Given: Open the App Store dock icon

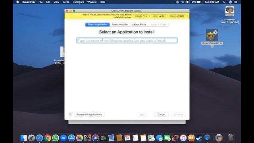Looking at the screenshot, I should 71,138.
